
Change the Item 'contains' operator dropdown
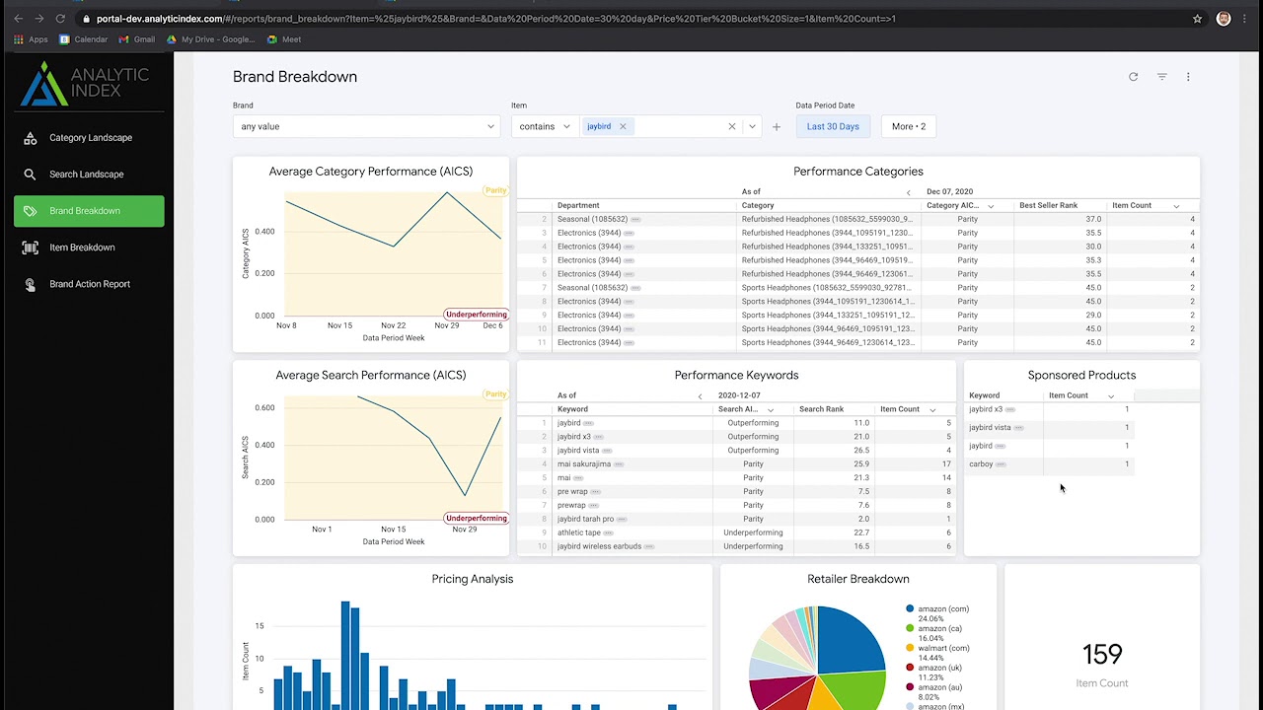pos(544,126)
